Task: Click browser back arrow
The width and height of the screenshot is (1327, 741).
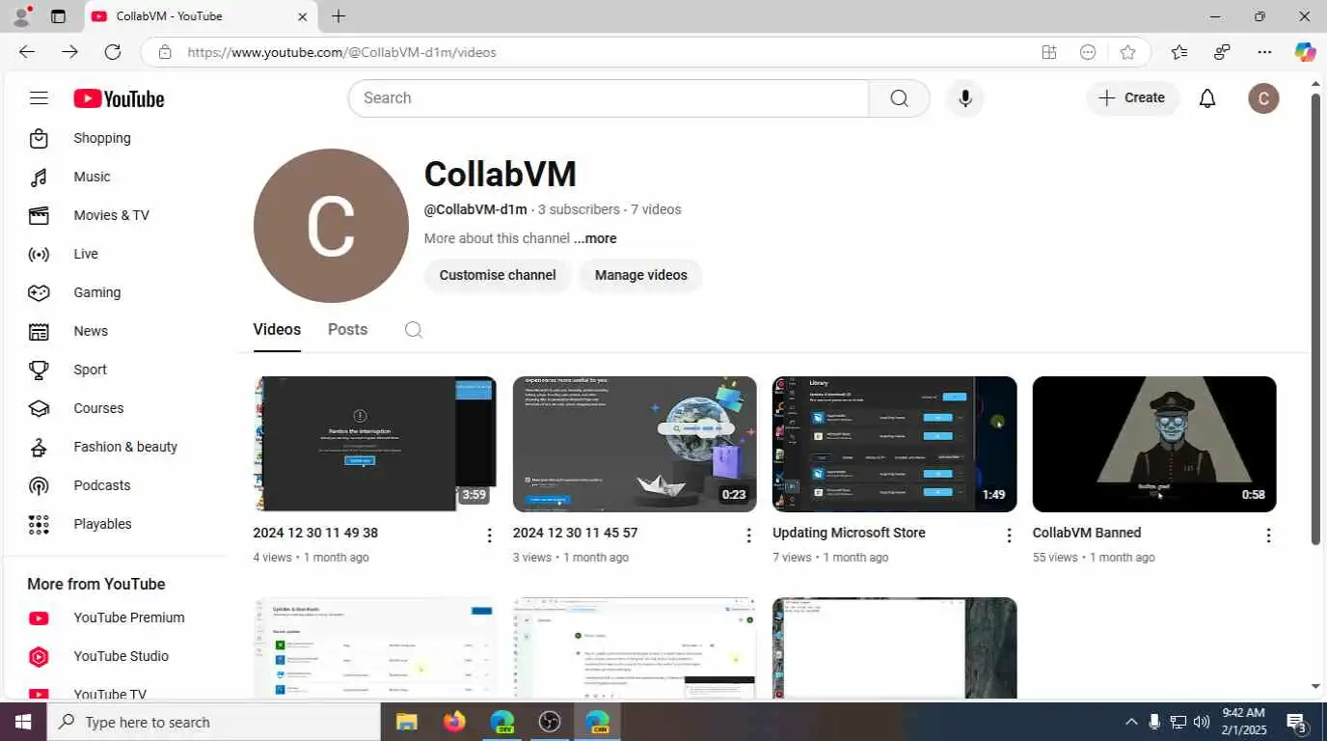Action: (x=27, y=52)
